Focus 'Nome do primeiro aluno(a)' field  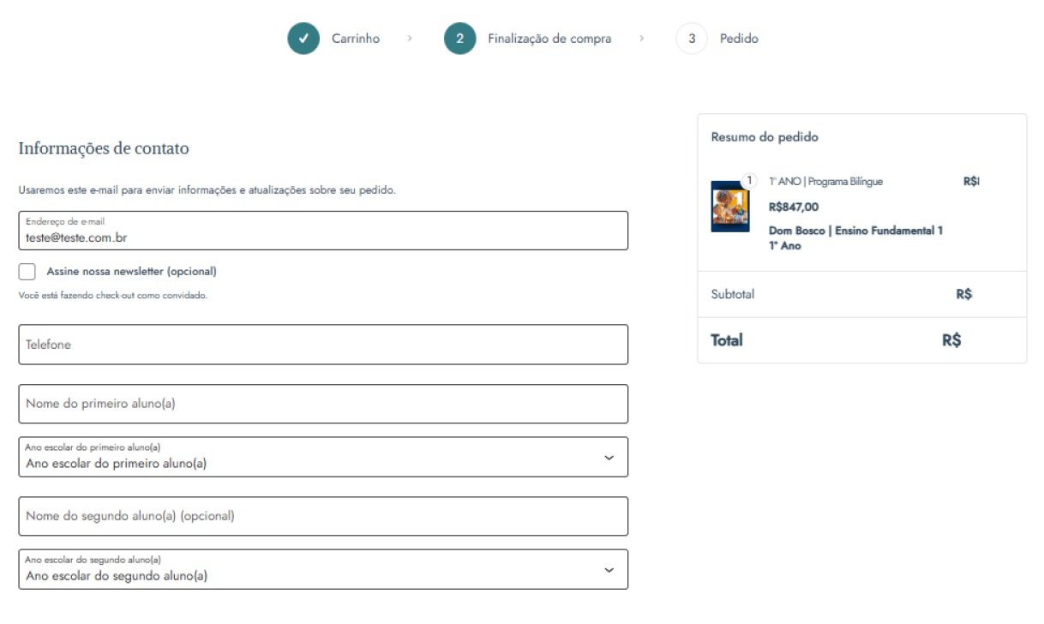[x=322, y=404]
